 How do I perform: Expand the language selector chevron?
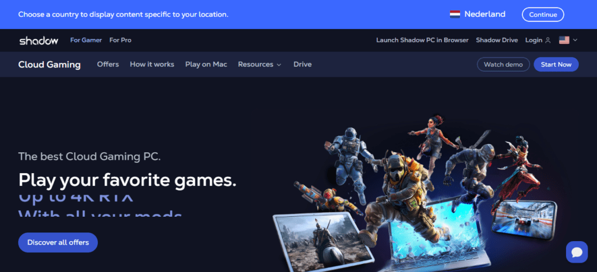pyautogui.click(x=575, y=40)
